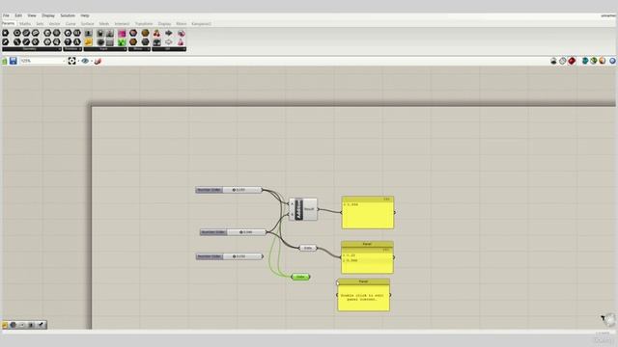Click slider handle feeding the Data relay
Viewport: 618px width, 347px height.
[x=240, y=232]
